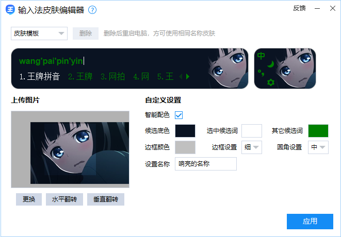
Task: Click the 更换 image button
Action: tap(29, 199)
